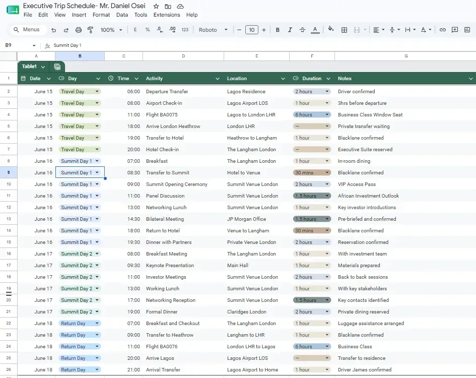Insert chart icon

click(x=467, y=30)
